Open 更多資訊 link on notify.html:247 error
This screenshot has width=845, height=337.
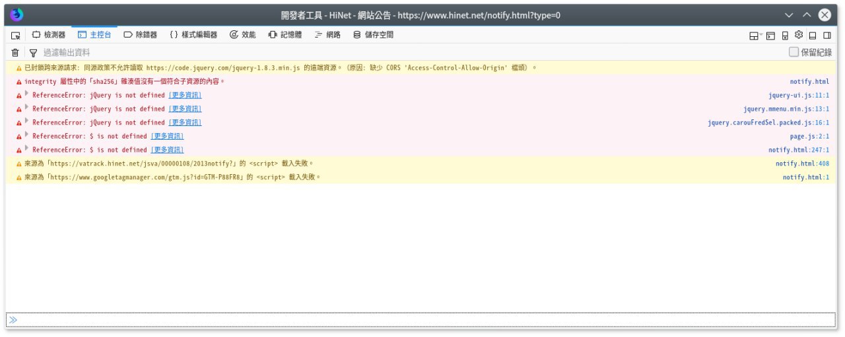(x=168, y=150)
